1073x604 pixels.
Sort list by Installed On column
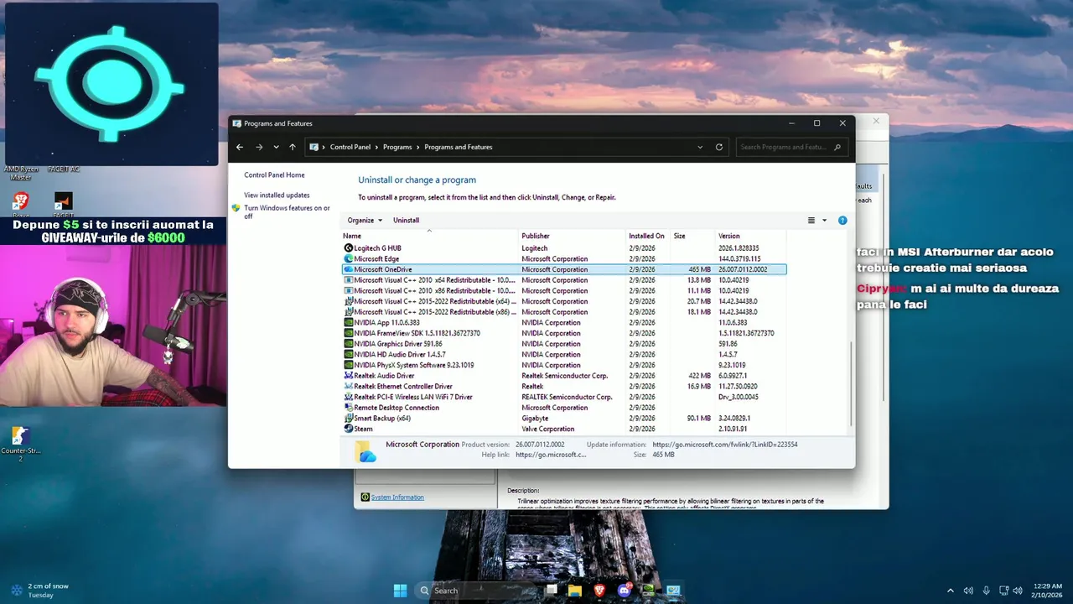click(649, 236)
